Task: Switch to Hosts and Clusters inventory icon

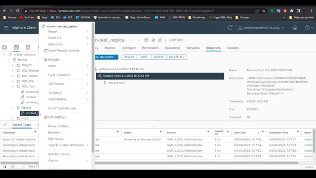Action: pyautogui.click(x=4, y=47)
